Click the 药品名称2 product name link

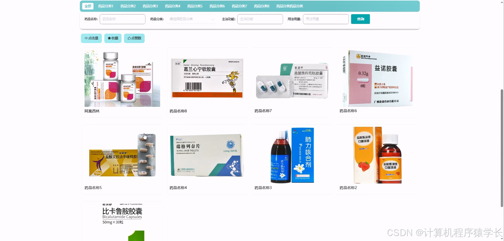point(348,188)
